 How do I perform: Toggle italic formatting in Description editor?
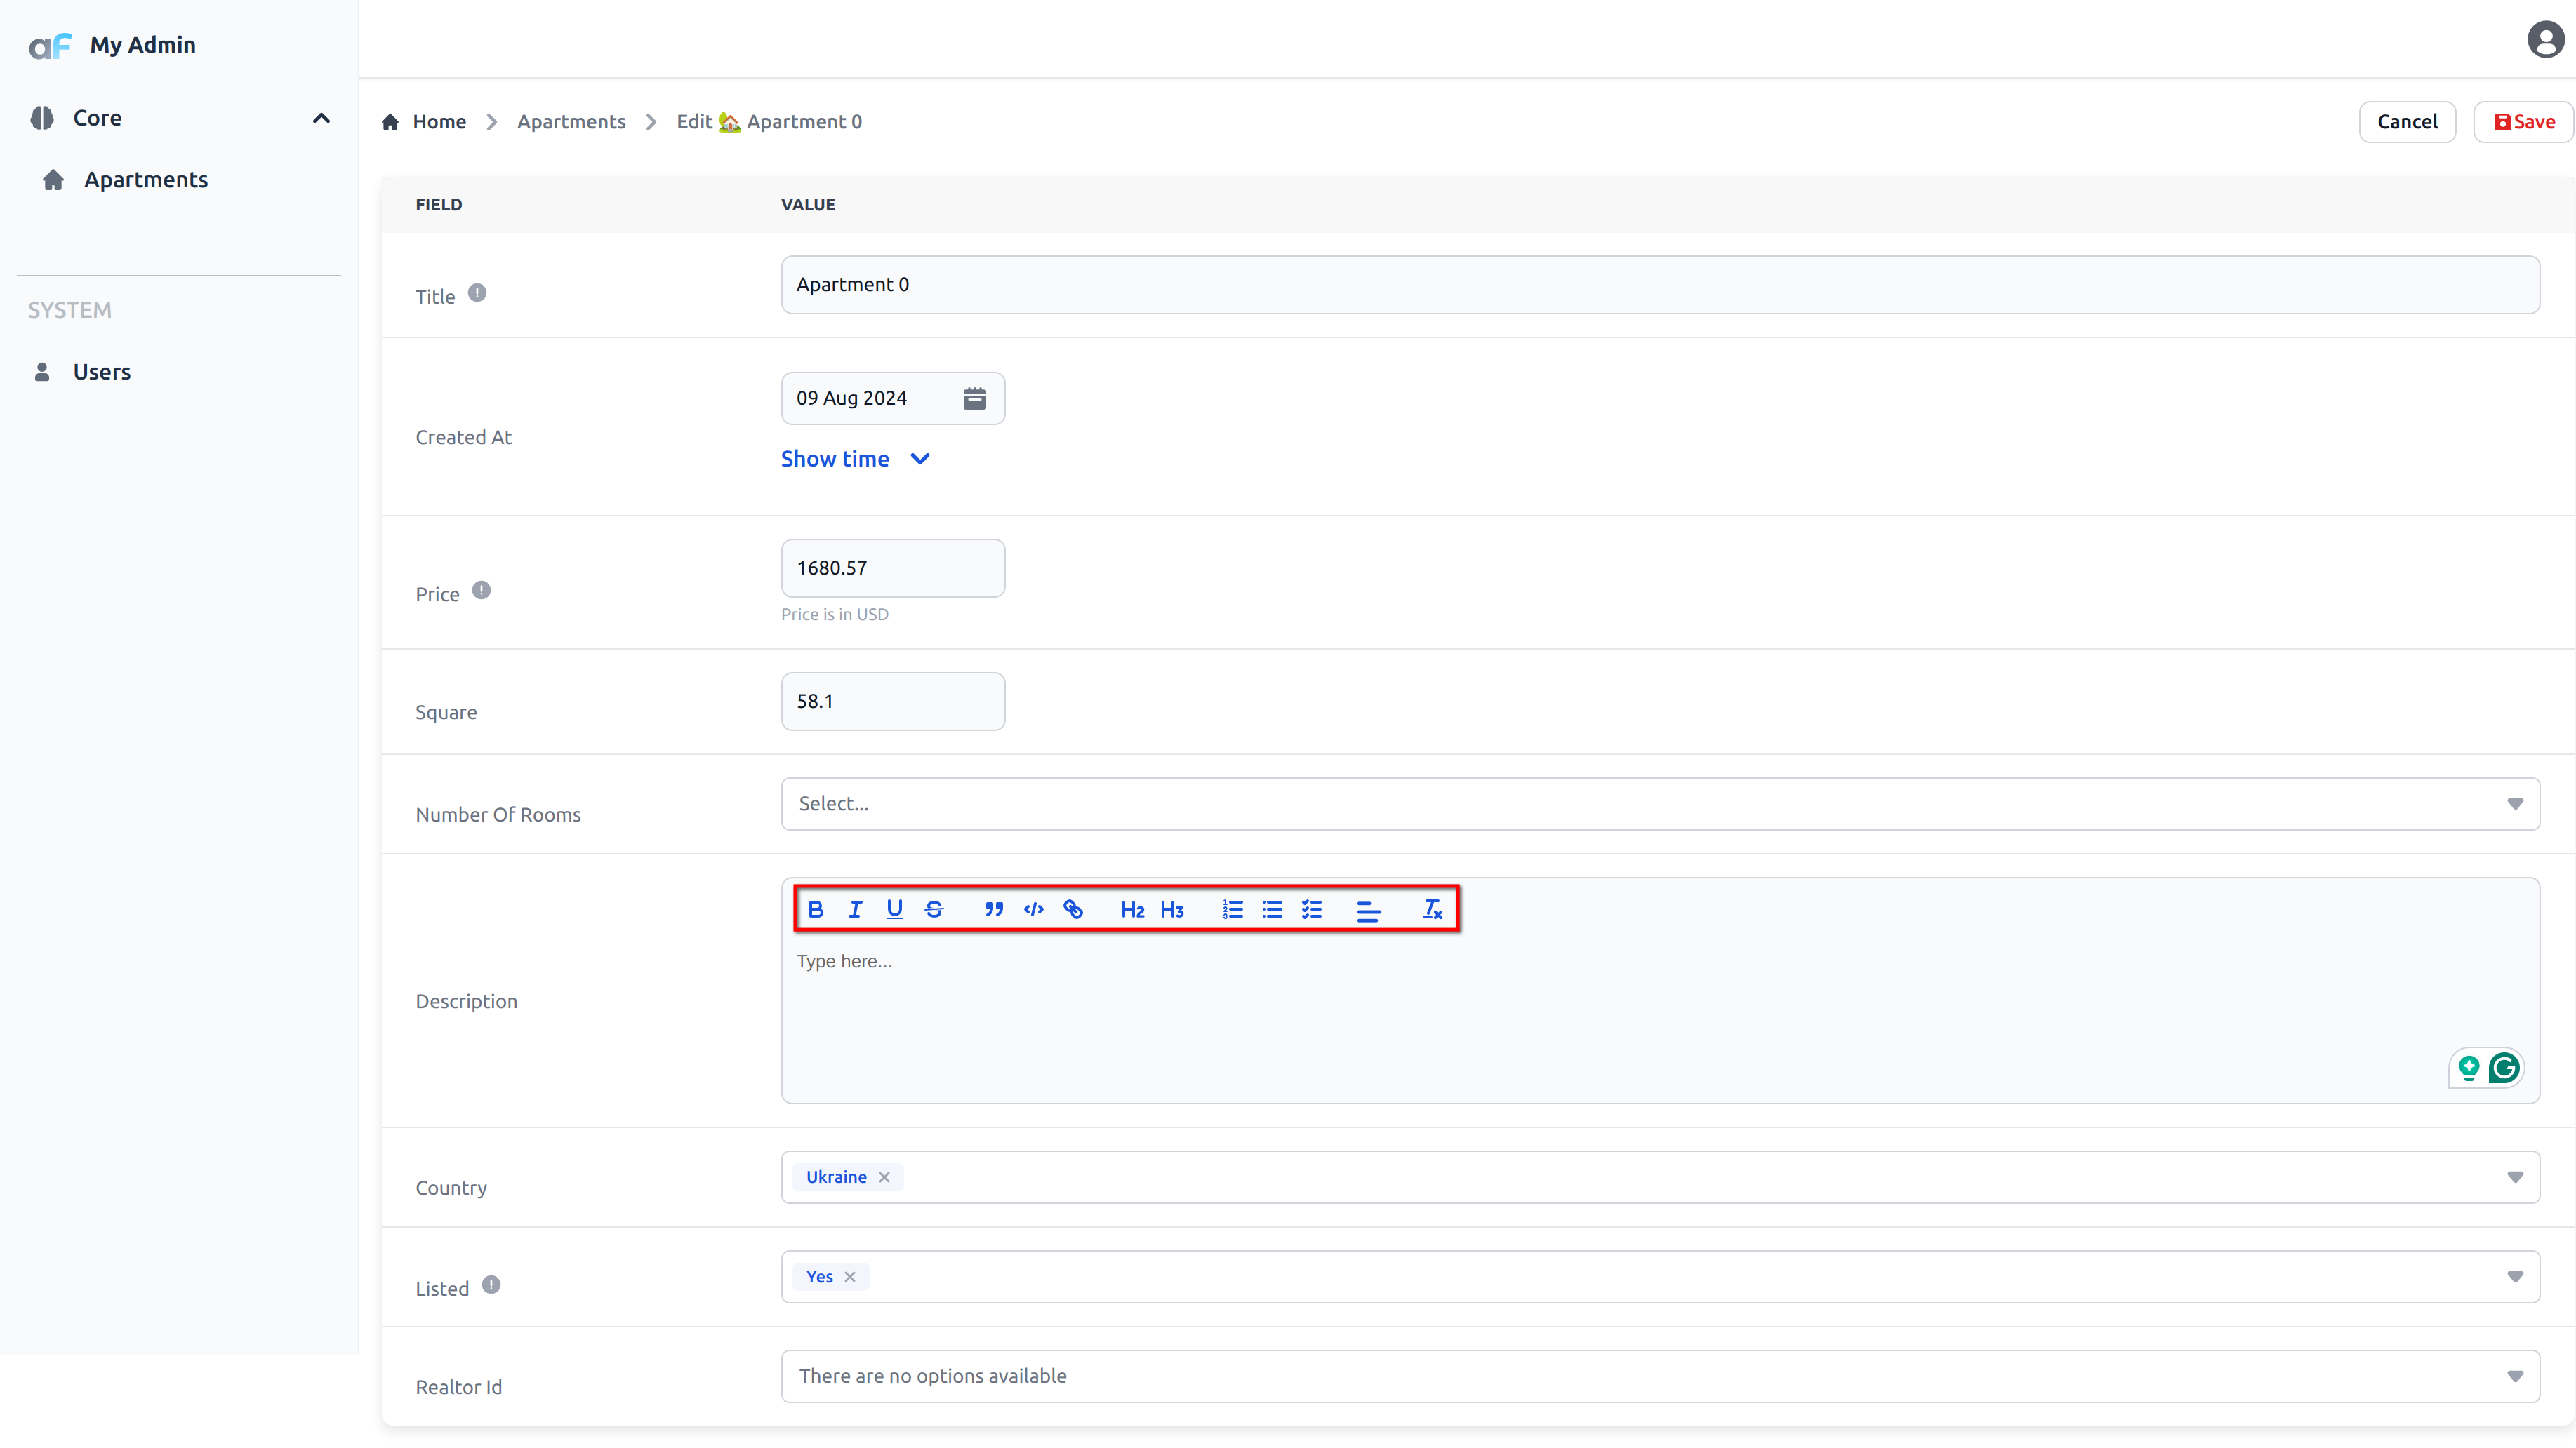click(855, 909)
